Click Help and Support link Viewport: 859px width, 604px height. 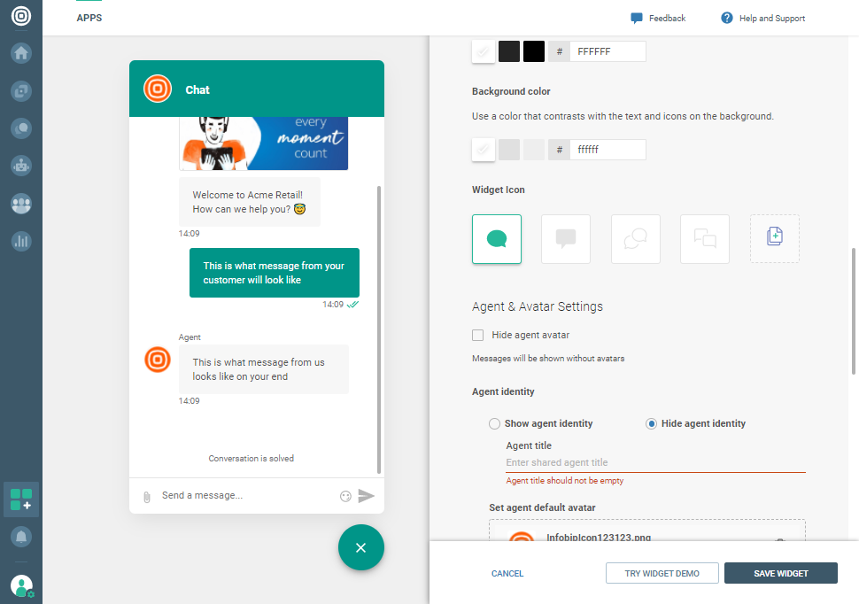[x=772, y=18]
